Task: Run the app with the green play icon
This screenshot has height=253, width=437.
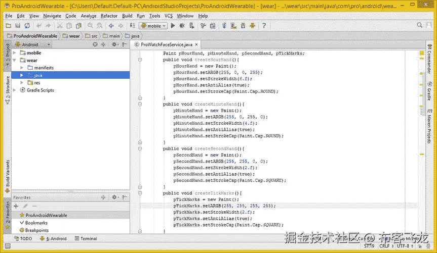Action: coord(173,26)
